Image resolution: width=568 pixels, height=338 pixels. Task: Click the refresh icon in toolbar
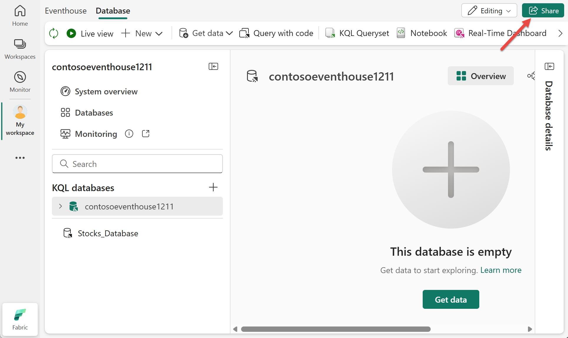tap(54, 33)
